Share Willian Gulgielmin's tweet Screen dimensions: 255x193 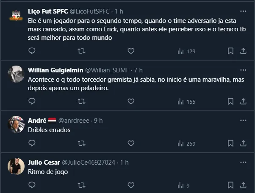(244, 101)
